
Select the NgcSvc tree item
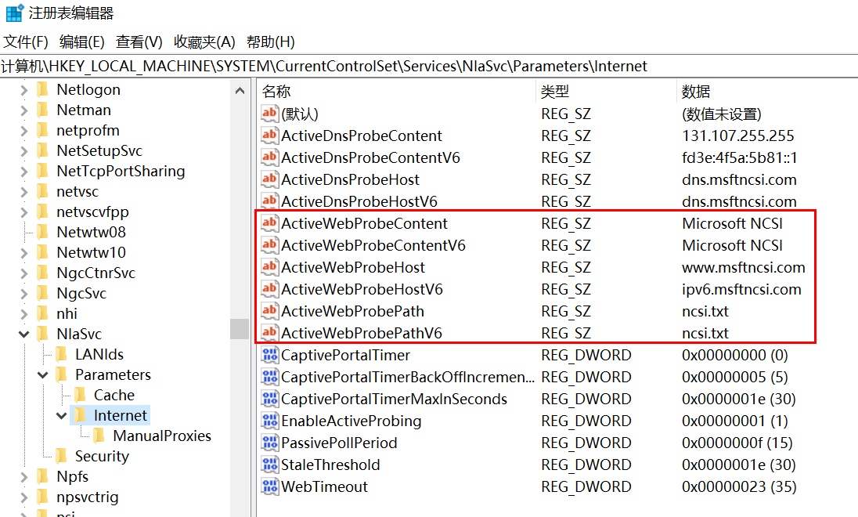tap(81, 293)
